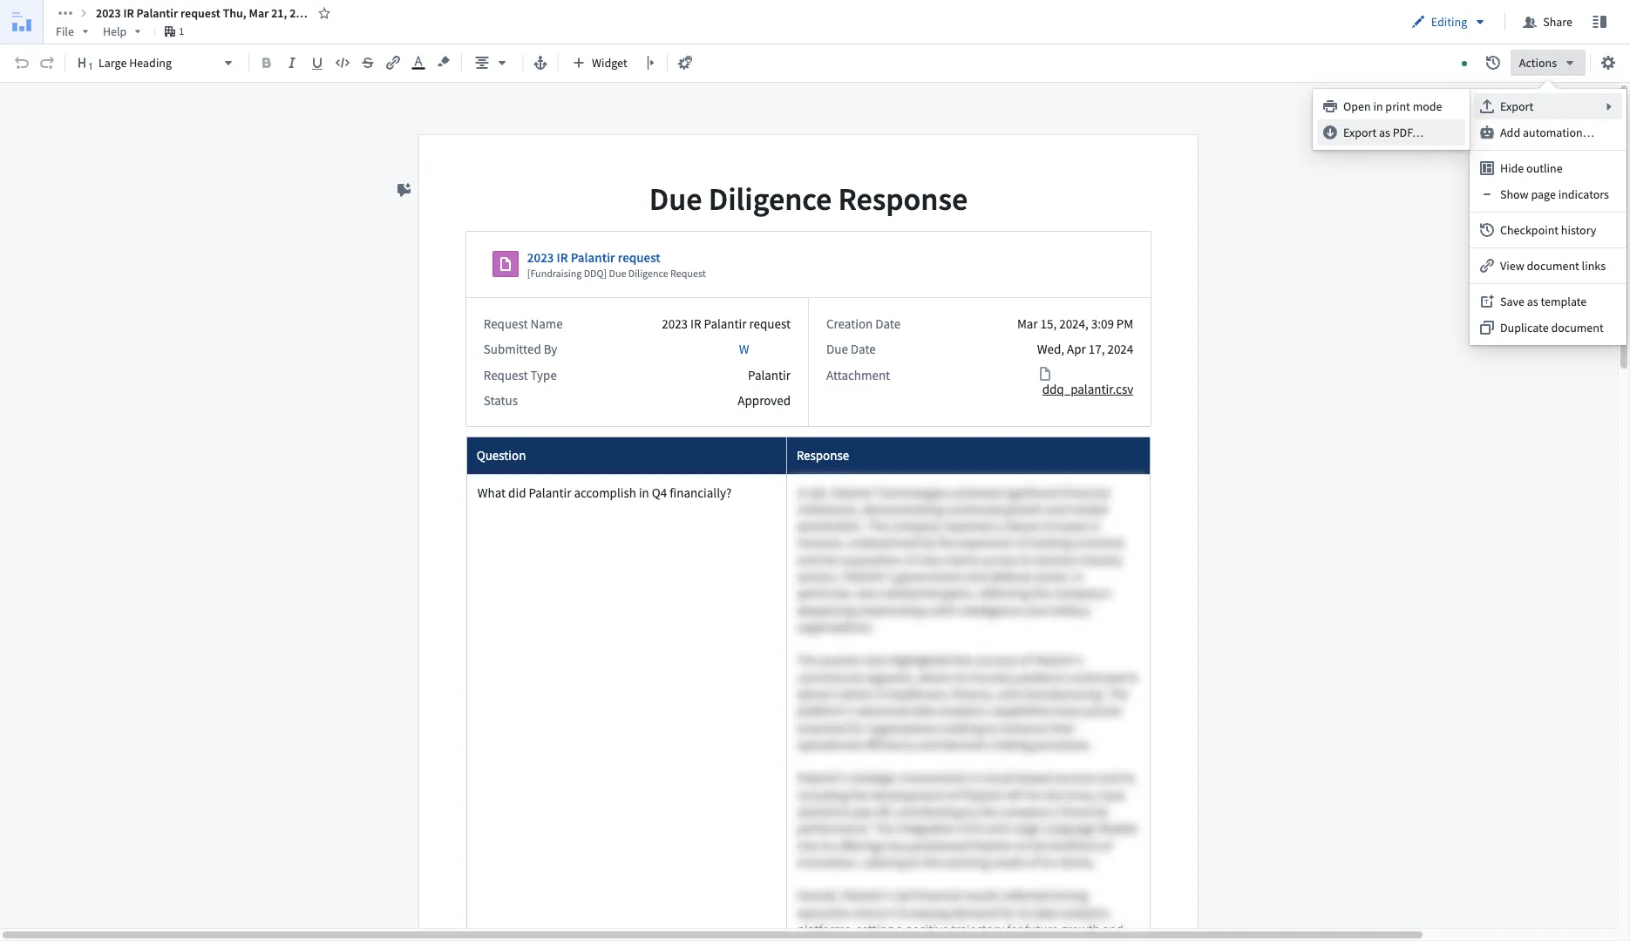Click the settings cog icon beside Widget
The height and width of the screenshot is (941, 1630).
(685, 63)
